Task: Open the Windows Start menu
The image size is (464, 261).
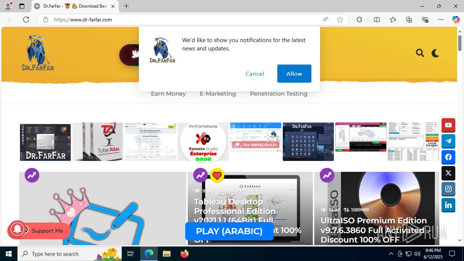Action: click(x=9, y=254)
